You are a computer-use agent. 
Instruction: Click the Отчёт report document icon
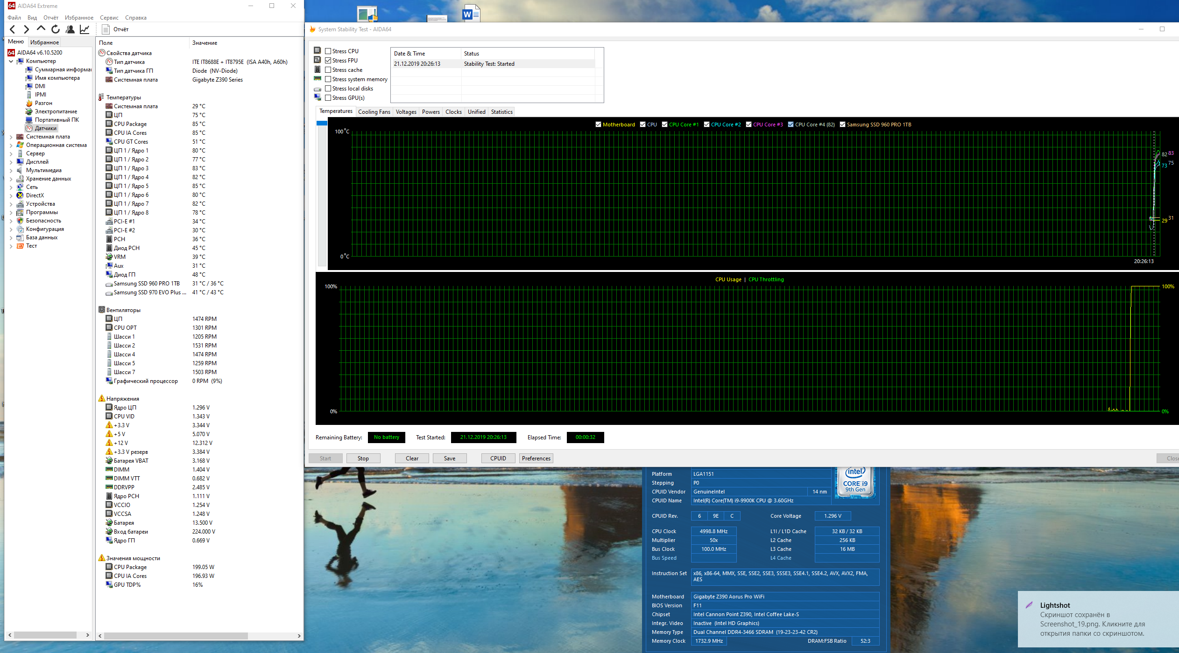pyautogui.click(x=106, y=29)
